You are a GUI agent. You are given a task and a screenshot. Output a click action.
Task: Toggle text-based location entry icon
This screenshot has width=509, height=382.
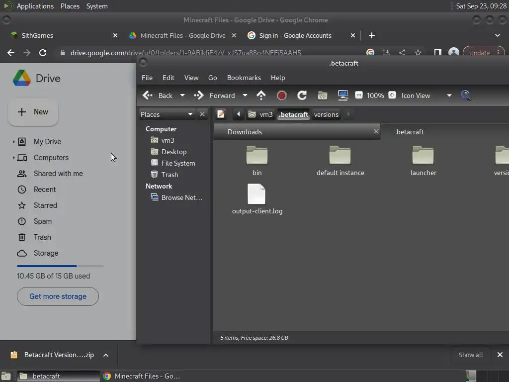(221, 114)
